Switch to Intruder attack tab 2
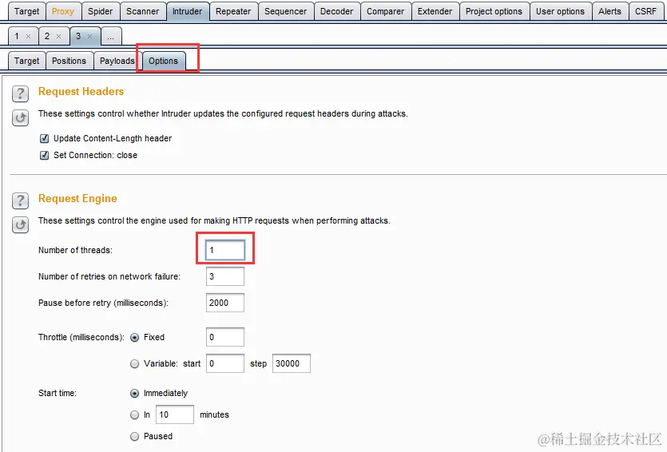Screen dimensions: 667x452 click(x=47, y=36)
